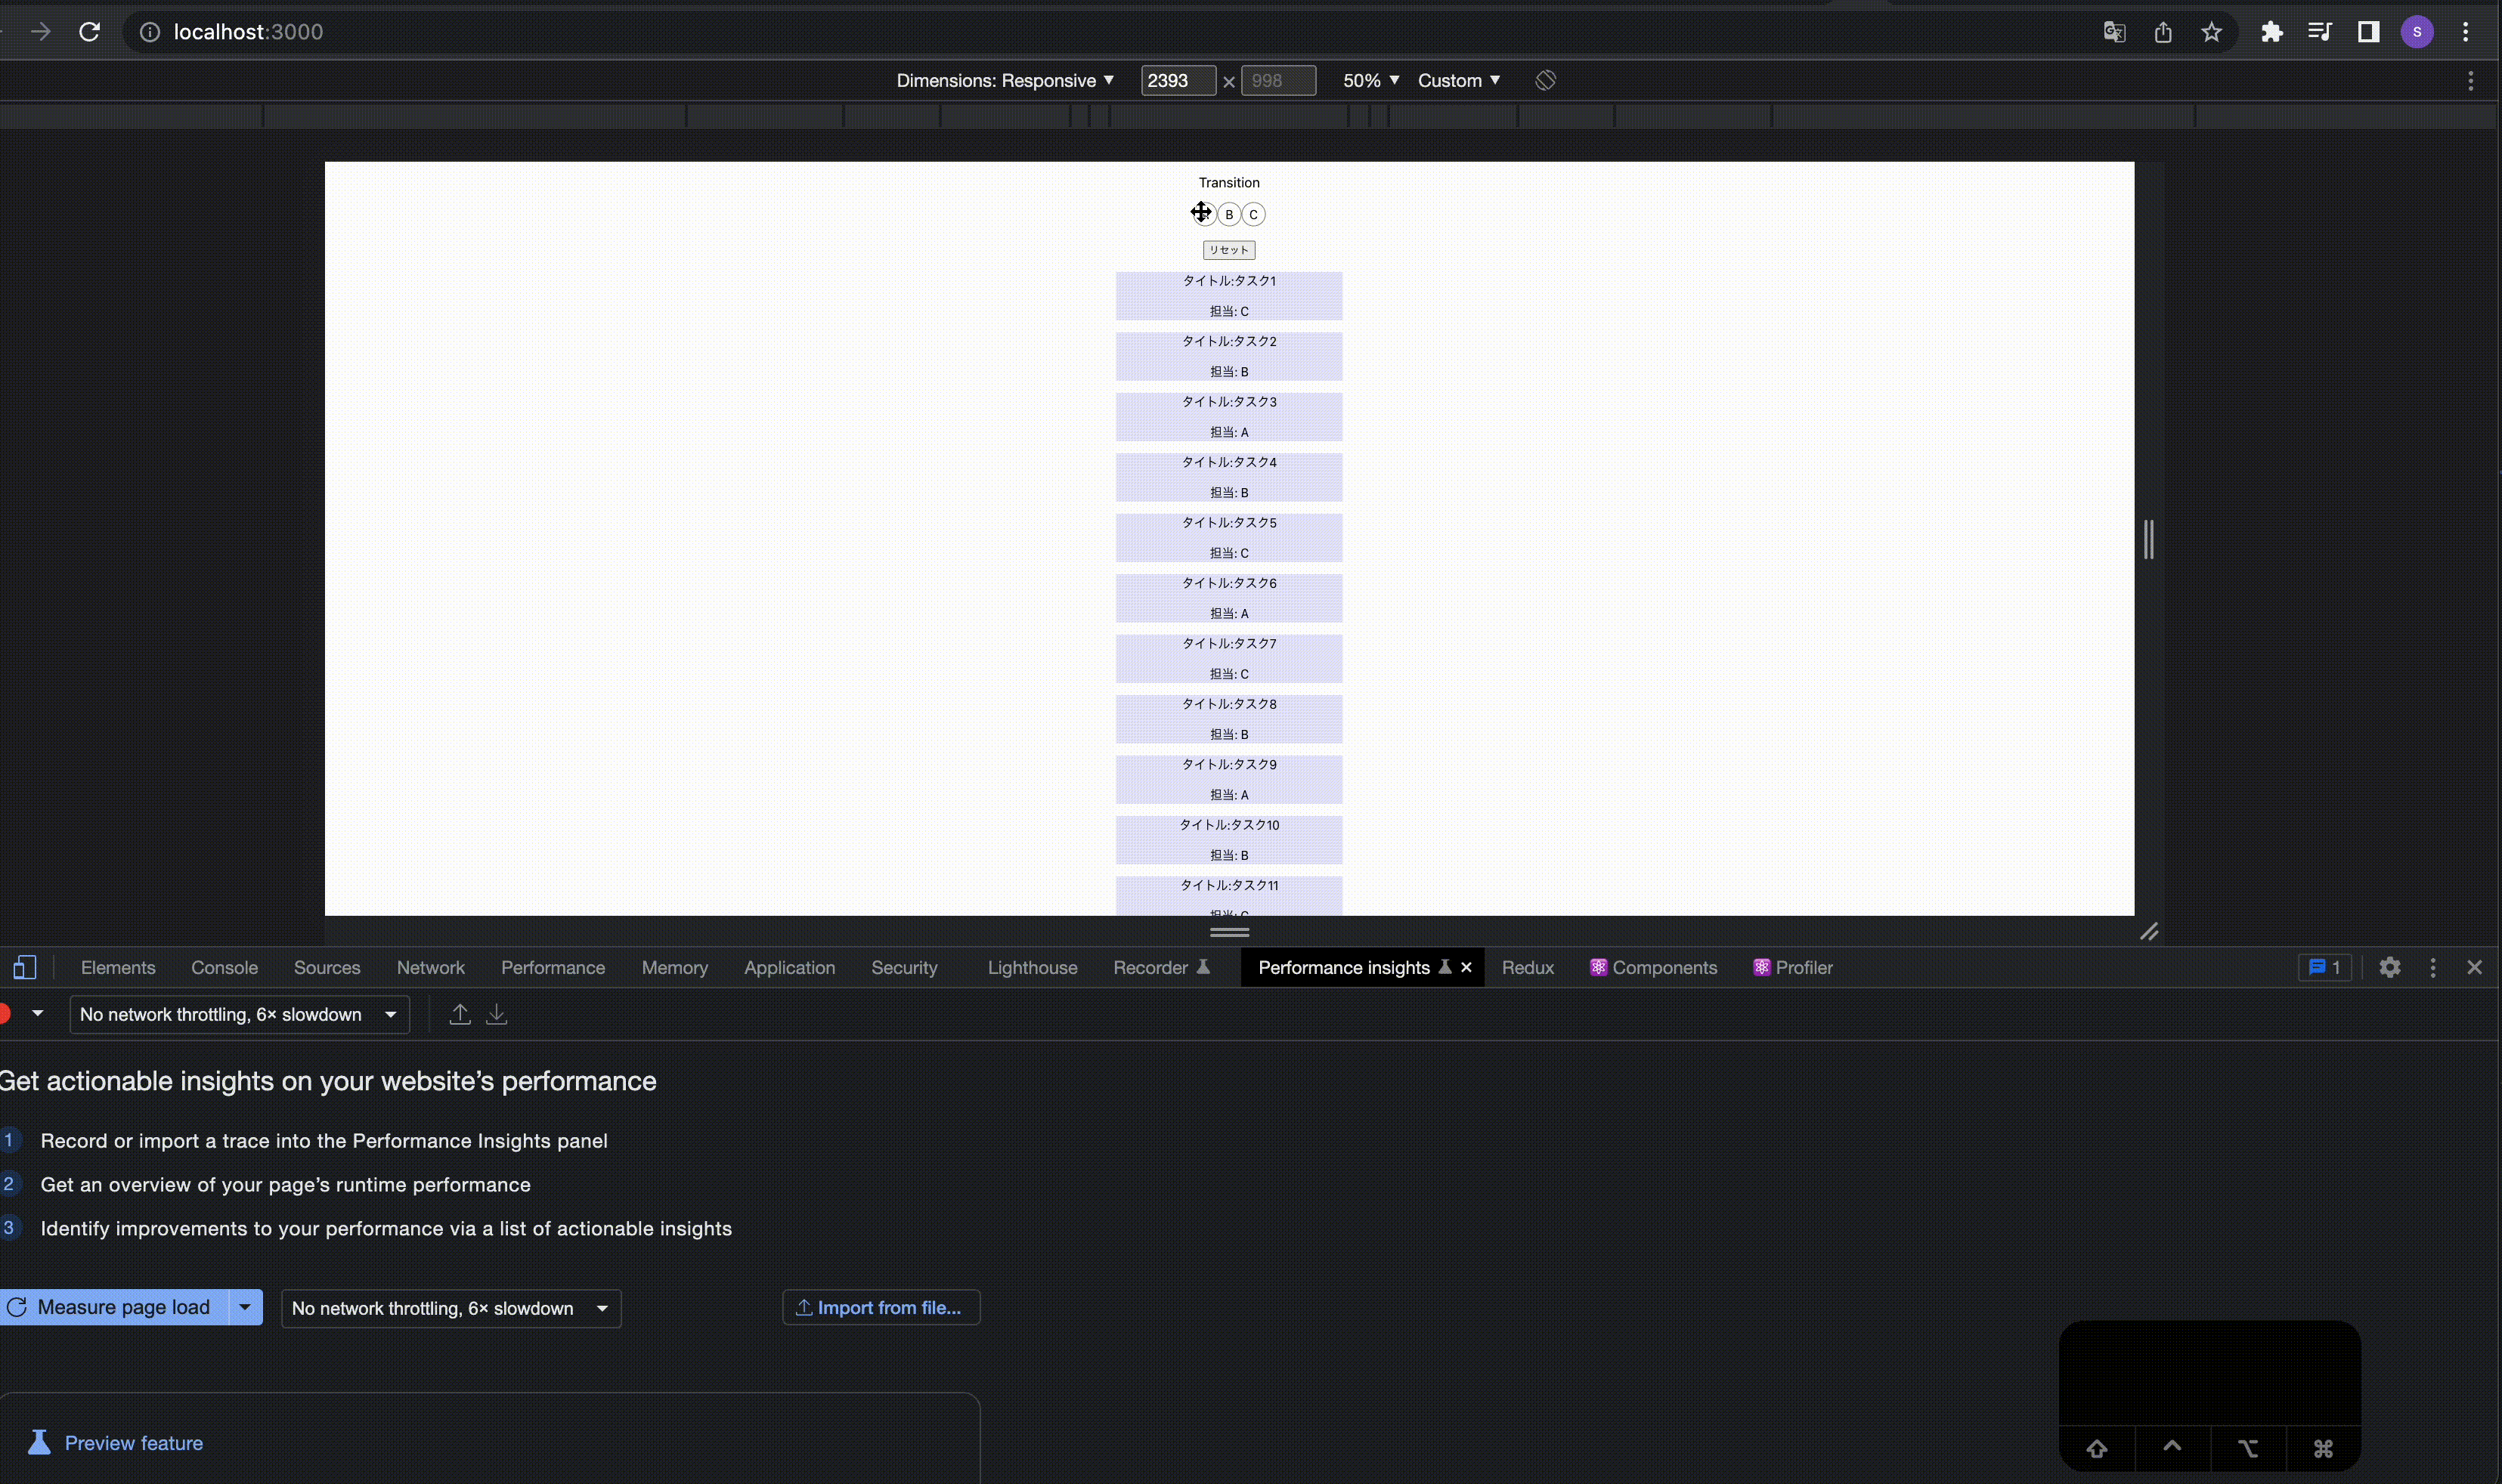
Task: Open the Dimensions Responsive dropdown
Action: tap(1005, 80)
